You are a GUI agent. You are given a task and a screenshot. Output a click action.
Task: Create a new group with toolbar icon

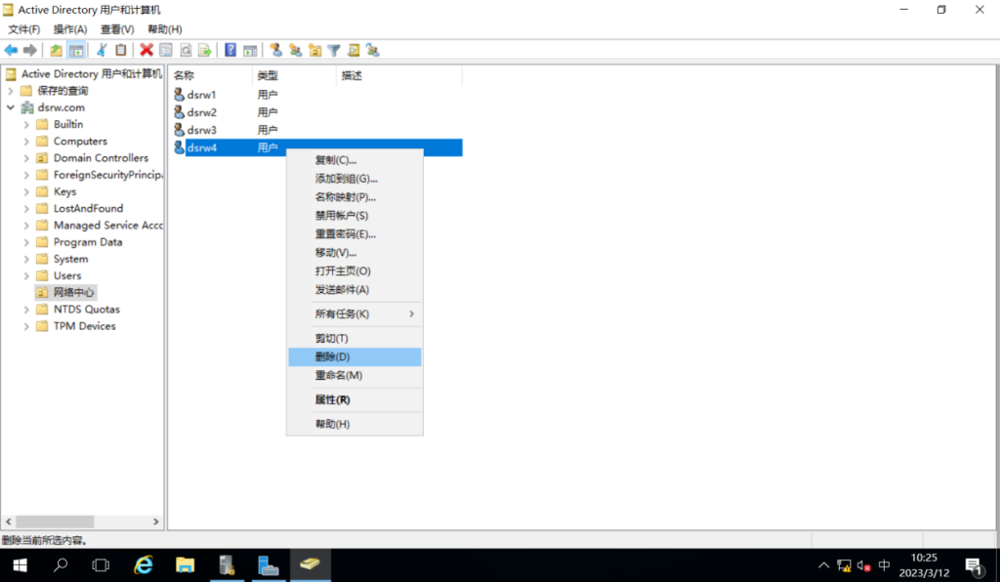click(x=295, y=50)
